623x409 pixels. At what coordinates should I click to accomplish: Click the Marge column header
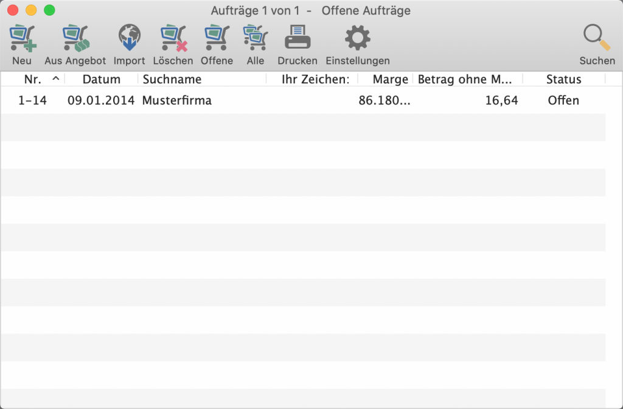coord(390,79)
